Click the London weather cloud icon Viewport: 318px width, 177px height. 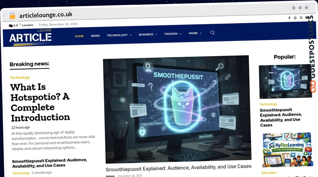point(11,26)
